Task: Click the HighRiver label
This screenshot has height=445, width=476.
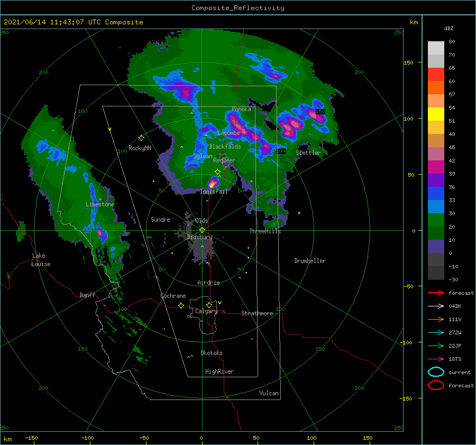Action: coord(219,372)
